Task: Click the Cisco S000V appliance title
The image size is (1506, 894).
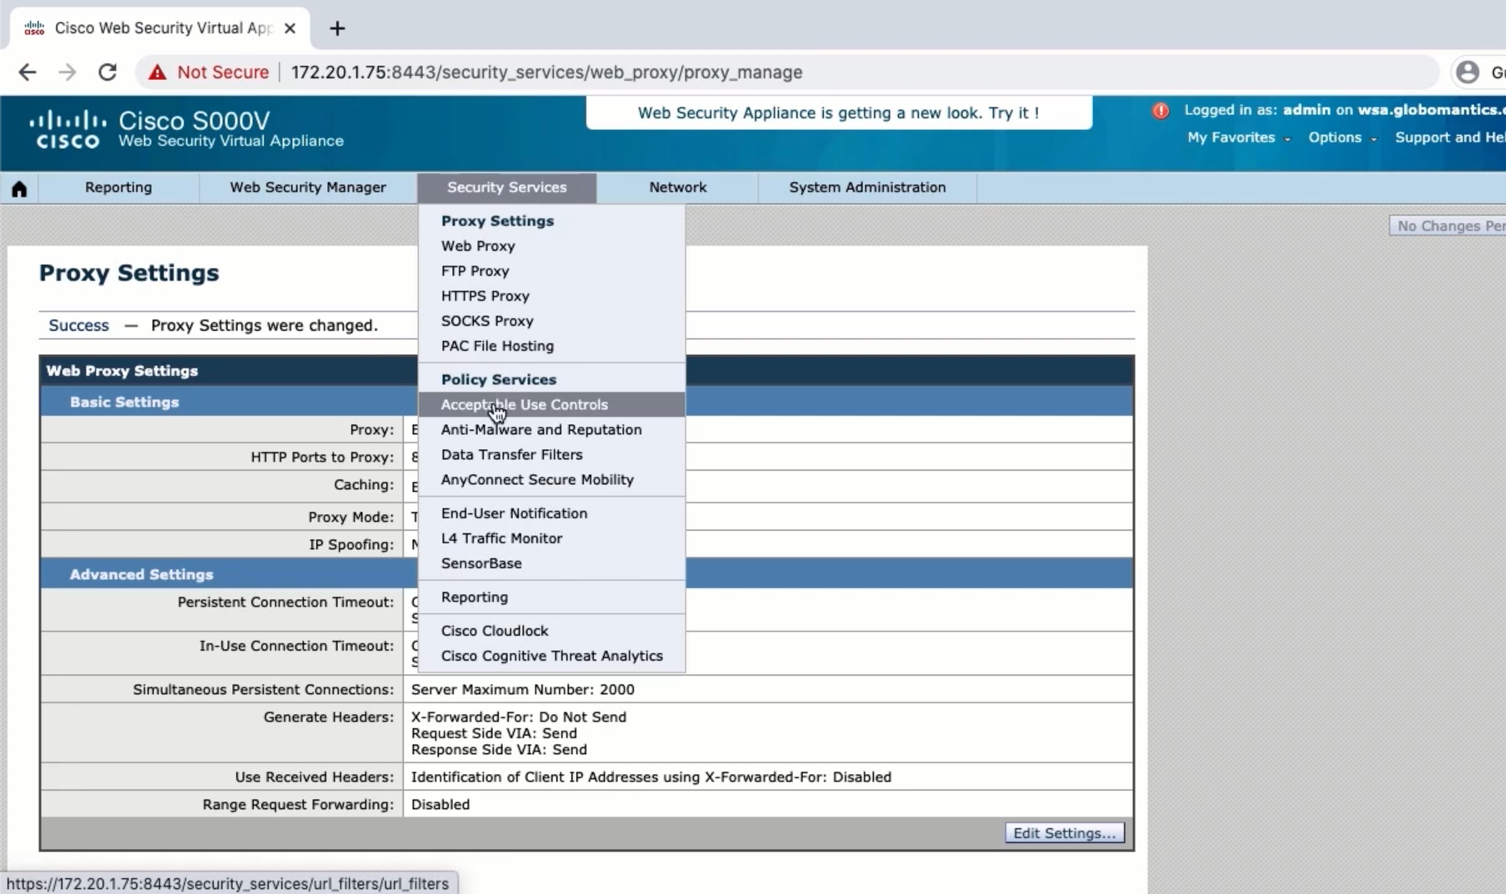Action: click(194, 121)
